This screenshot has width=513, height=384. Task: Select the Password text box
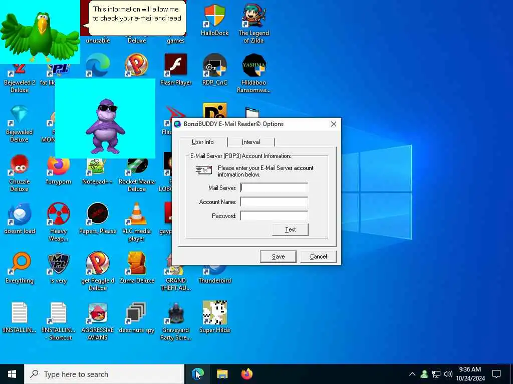pyautogui.click(x=274, y=216)
